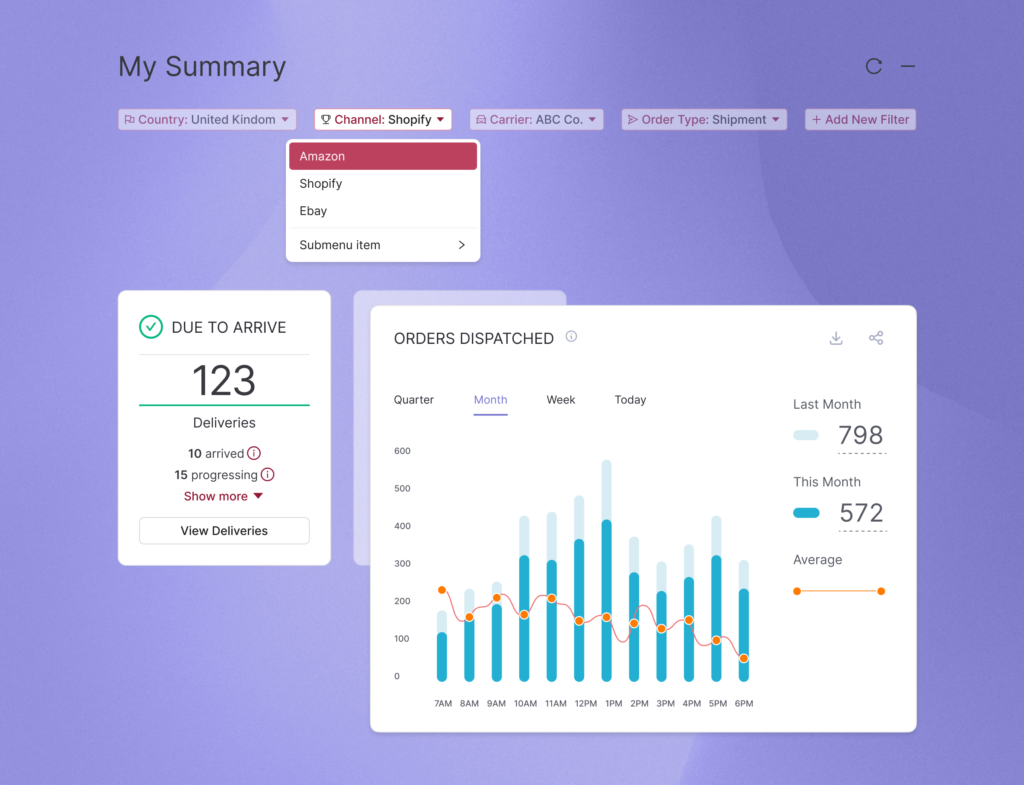Screen dimensions: 1024x785
Task: Open the Channel: Shopify dropdown
Action: coord(383,119)
